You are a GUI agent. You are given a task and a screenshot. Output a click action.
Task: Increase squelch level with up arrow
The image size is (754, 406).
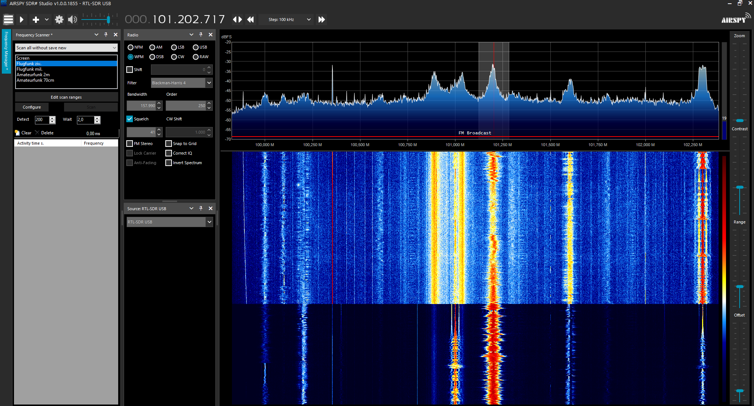pyautogui.click(x=159, y=130)
